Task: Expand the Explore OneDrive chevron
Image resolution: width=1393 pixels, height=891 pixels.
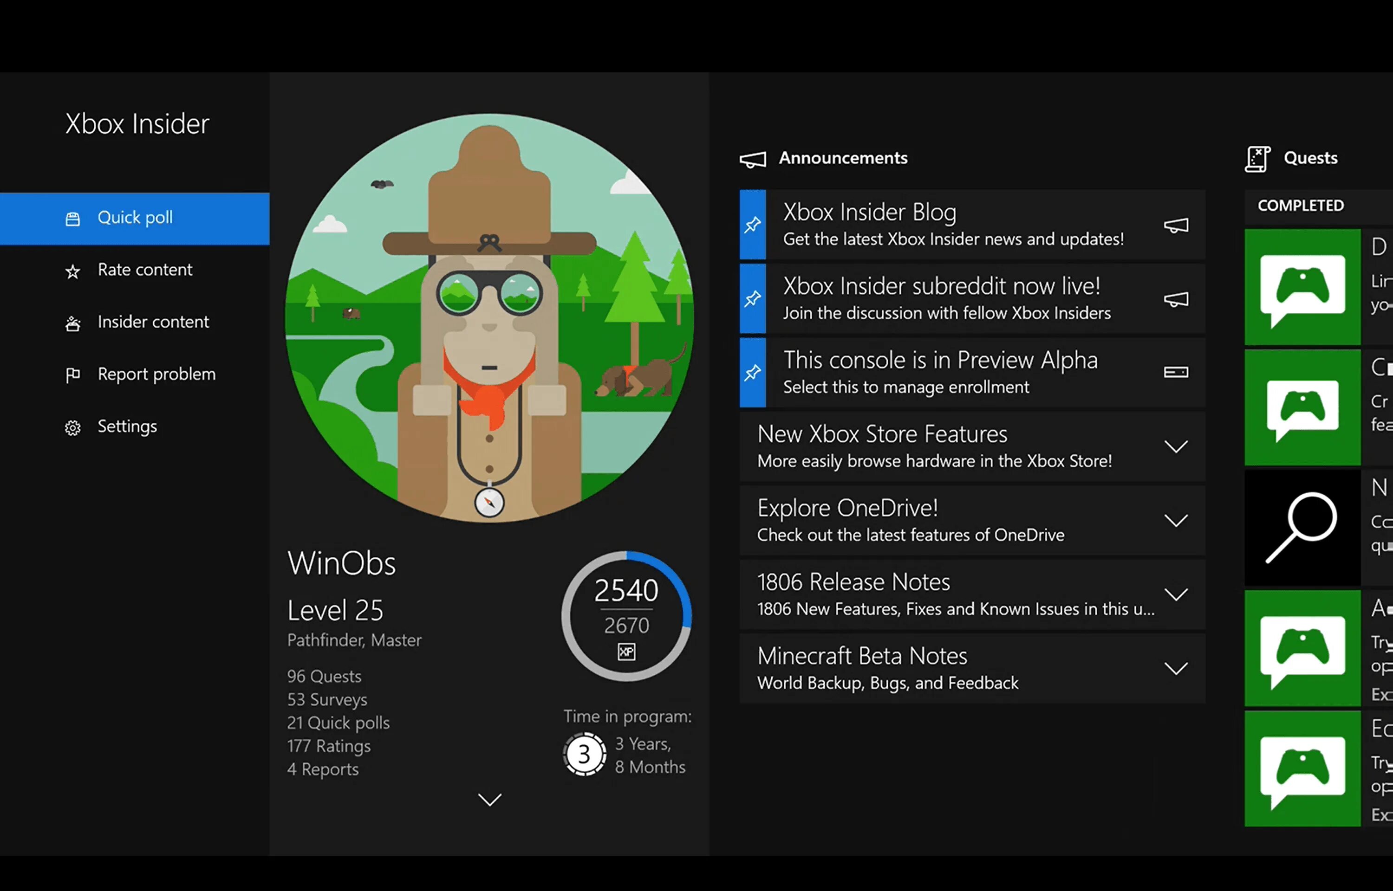Action: tap(1175, 521)
